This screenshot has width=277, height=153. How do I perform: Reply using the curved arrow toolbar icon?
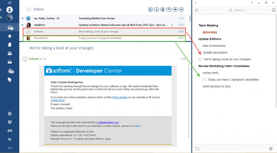169,9
